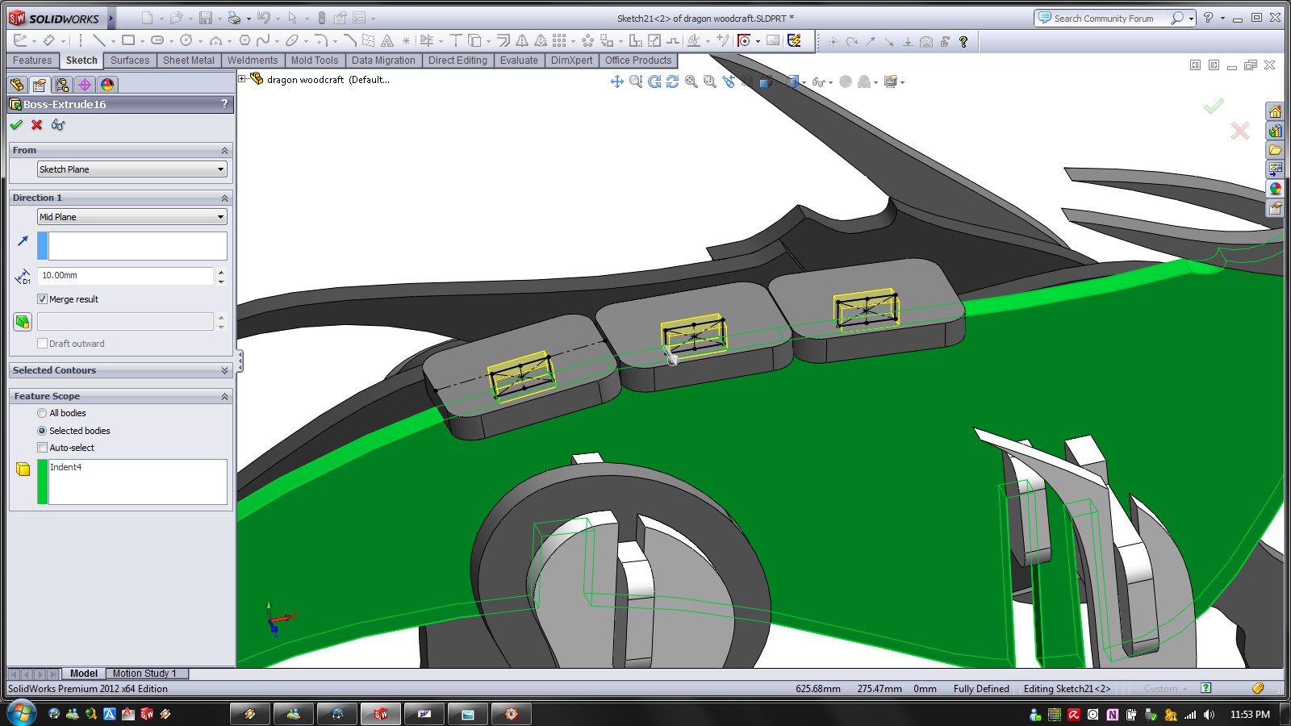Click the Windows Start button

(x=21, y=714)
